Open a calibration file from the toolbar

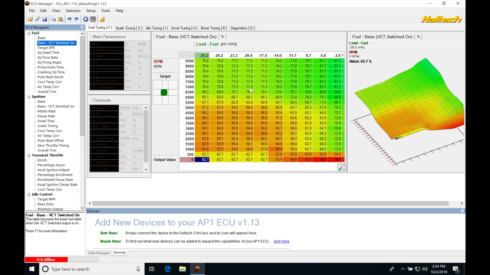coord(30,19)
